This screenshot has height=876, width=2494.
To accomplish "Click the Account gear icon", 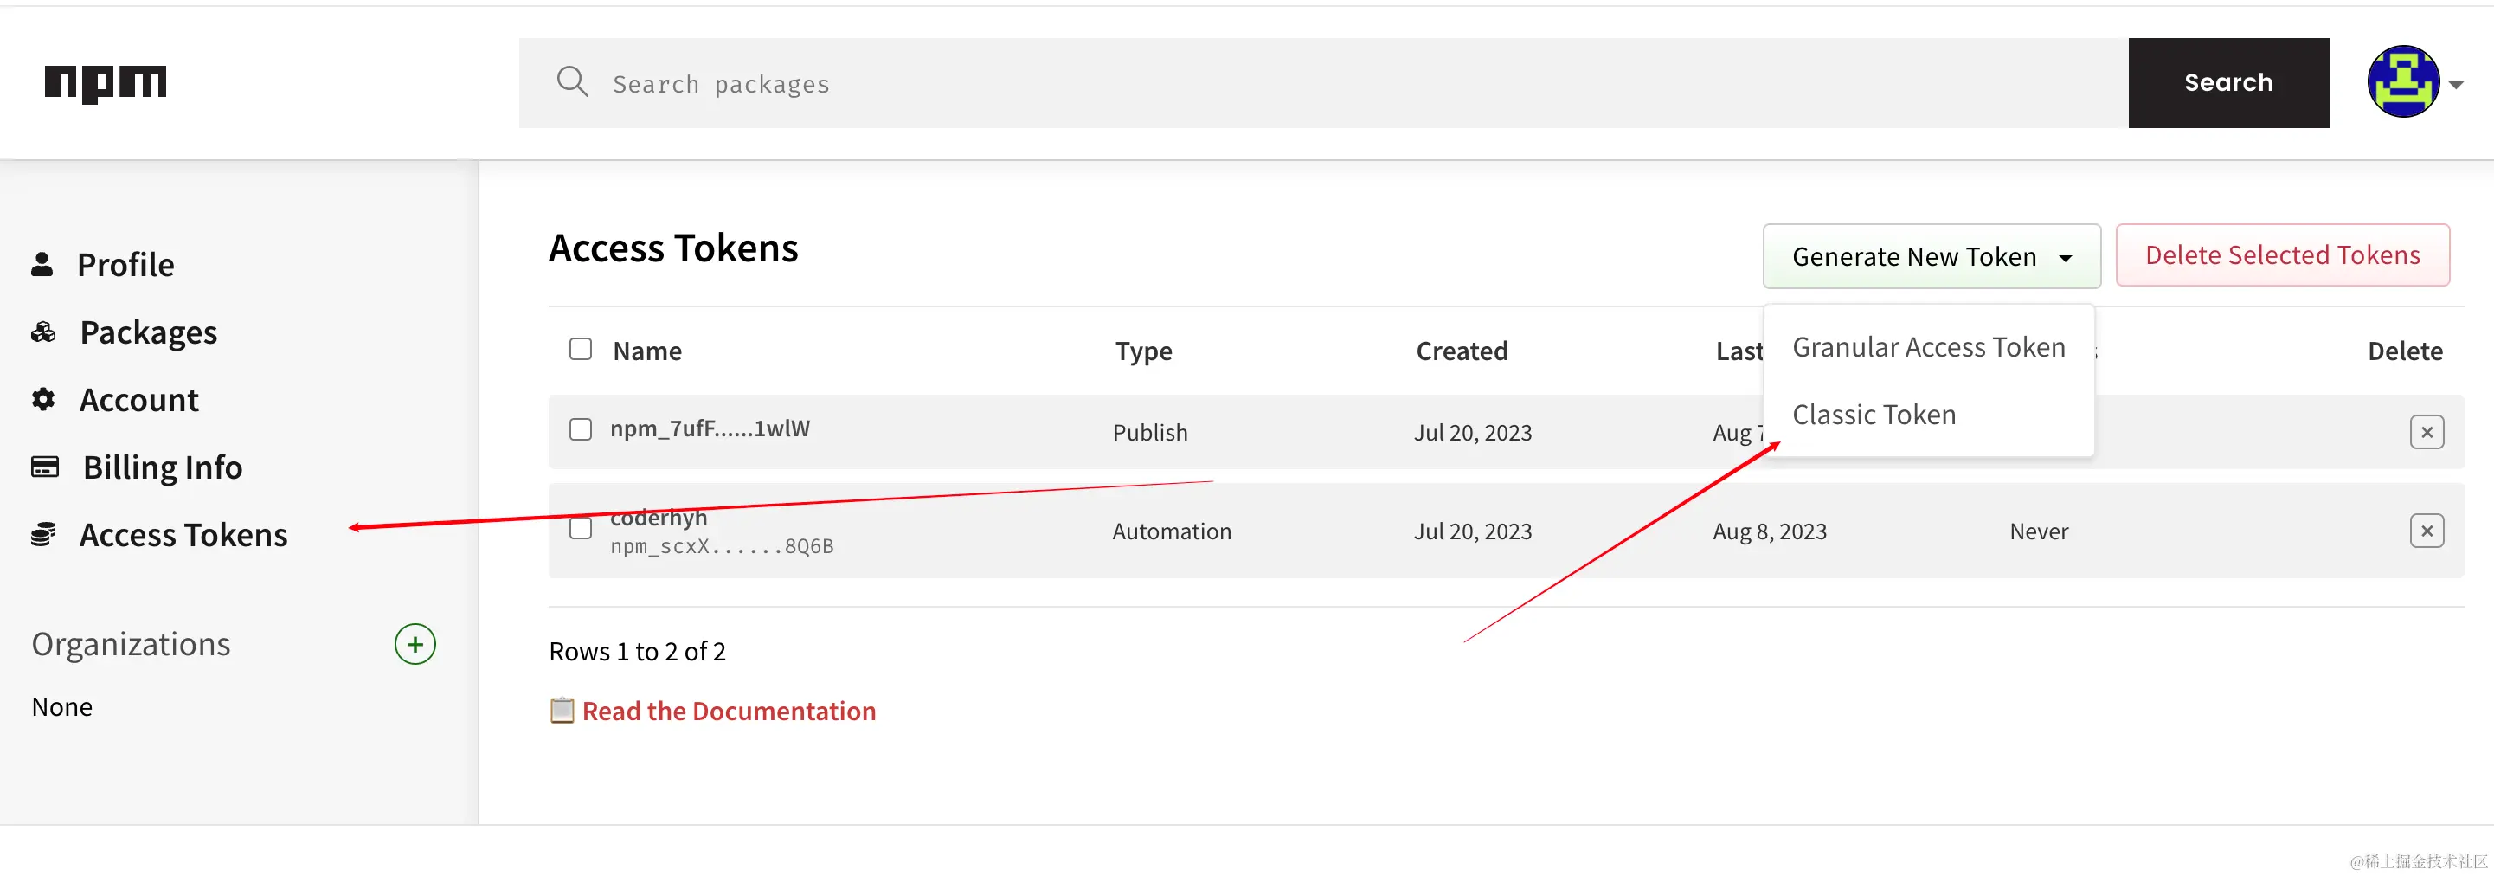I will coord(42,400).
